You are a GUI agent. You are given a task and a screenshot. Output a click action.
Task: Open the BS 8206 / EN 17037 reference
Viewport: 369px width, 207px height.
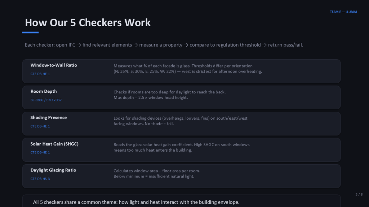pyautogui.click(x=46, y=100)
